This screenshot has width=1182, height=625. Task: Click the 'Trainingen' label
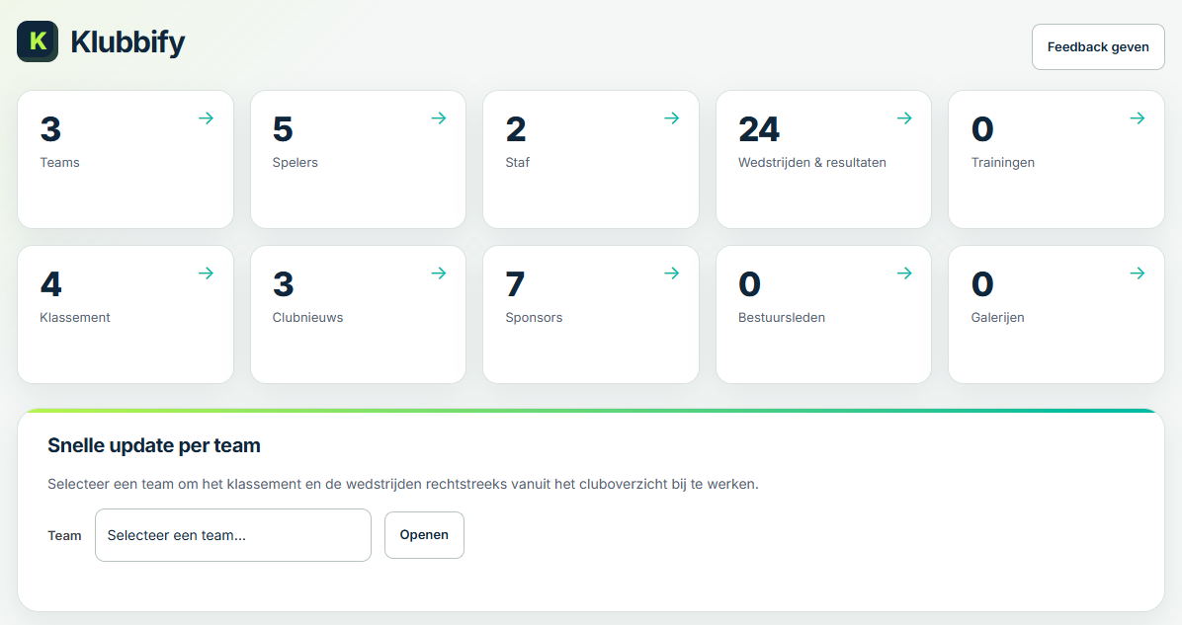tap(1002, 163)
